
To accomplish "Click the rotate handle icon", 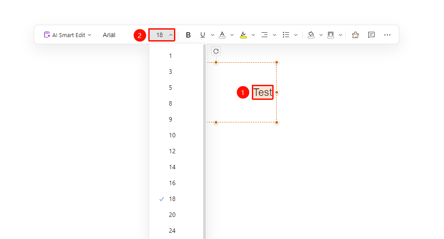I will point(216,51).
